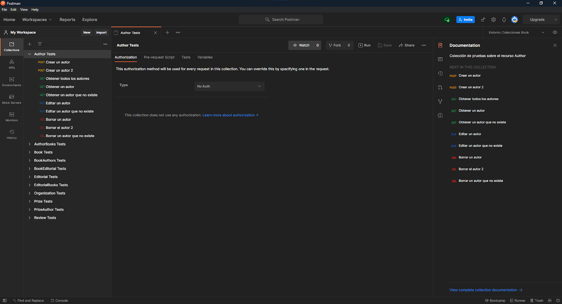Switch to the Pre-request Script tab
562x304 pixels.
click(x=159, y=57)
